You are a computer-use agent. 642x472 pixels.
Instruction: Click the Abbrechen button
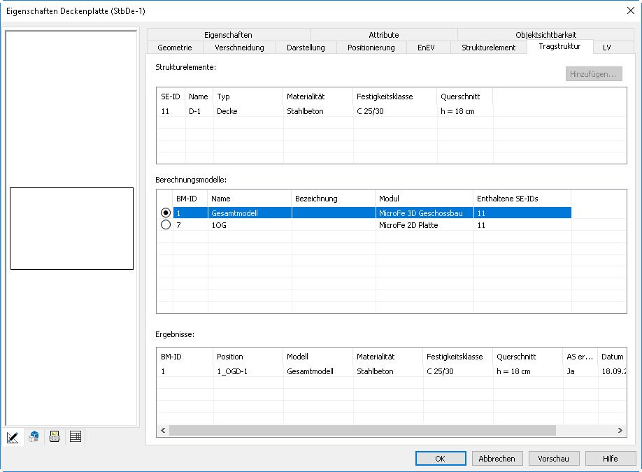coord(497,459)
